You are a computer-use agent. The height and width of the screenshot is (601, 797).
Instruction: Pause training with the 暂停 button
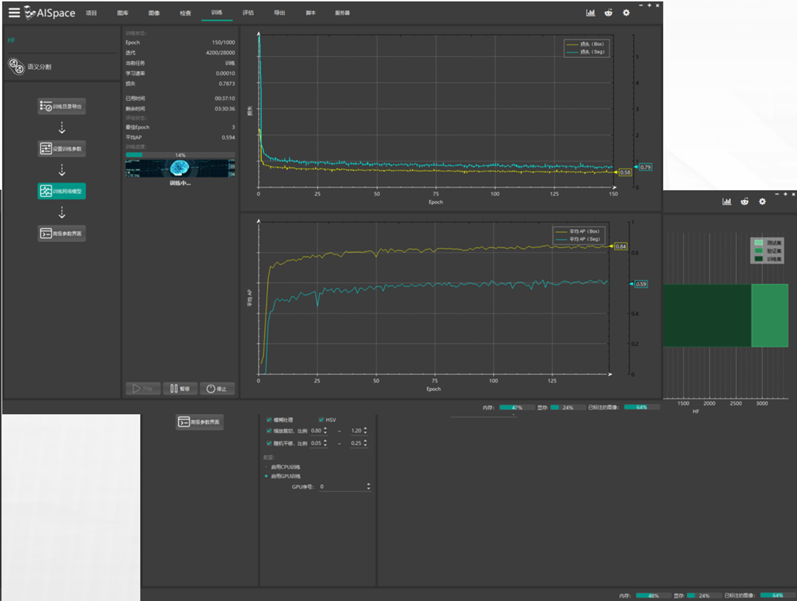180,388
